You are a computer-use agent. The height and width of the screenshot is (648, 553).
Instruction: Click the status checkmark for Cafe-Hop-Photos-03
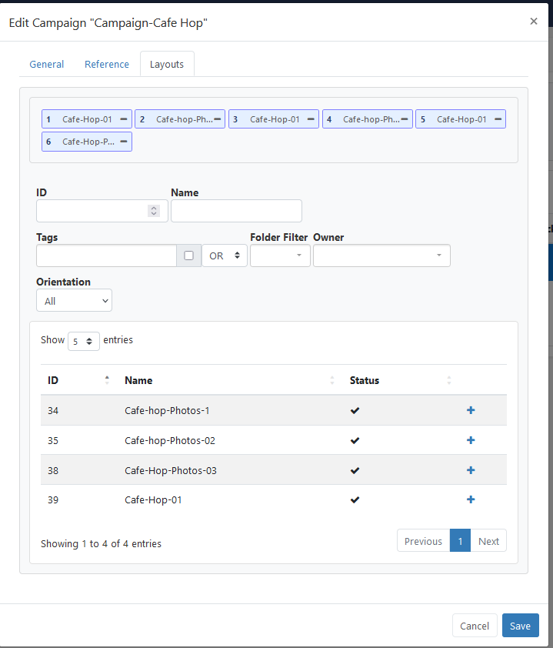click(x=355, y=470)
